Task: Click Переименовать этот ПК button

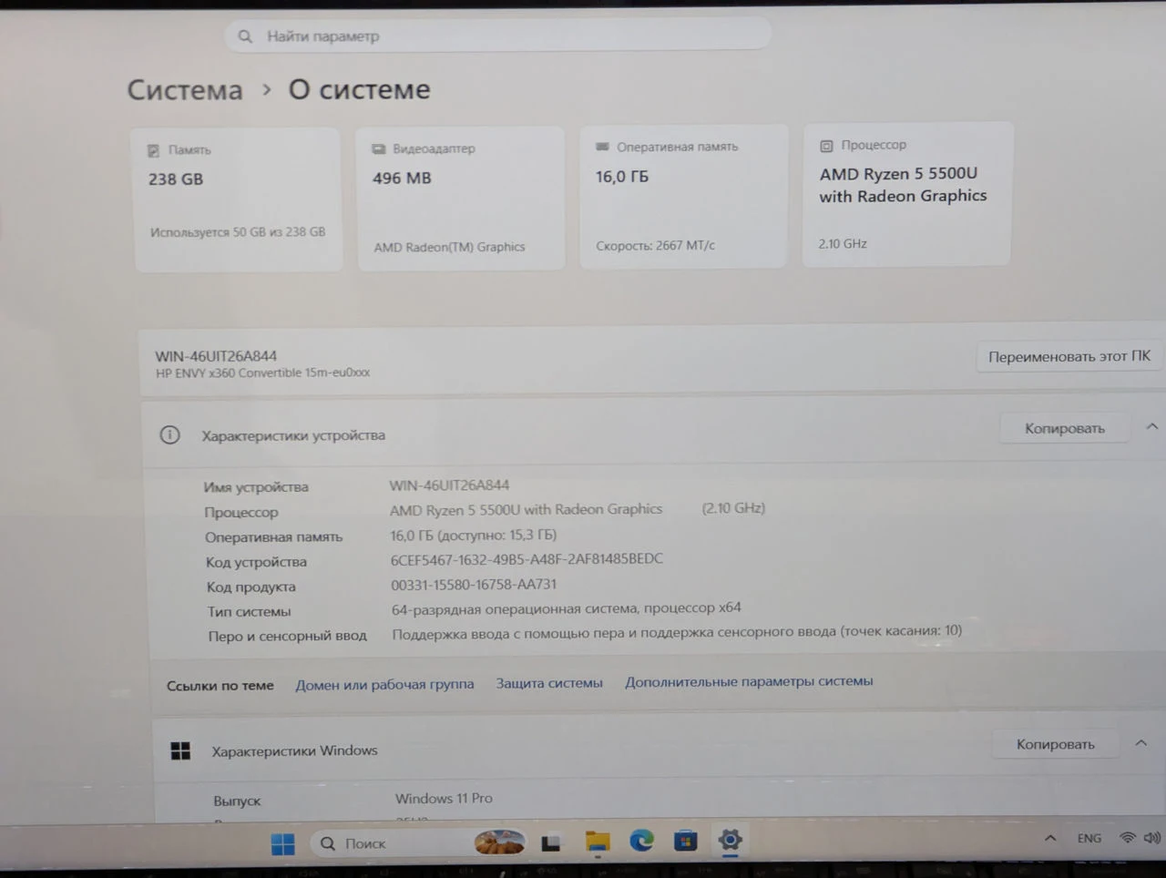Action: click(x=1069, y=356)
